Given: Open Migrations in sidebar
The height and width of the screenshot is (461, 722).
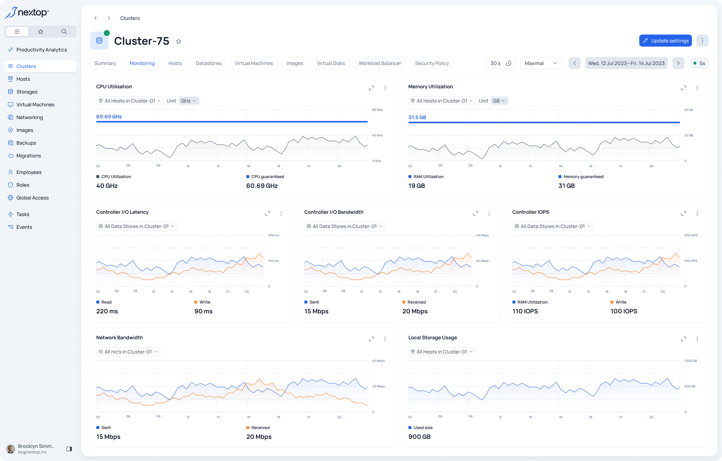Looking at the screenshot, I should pos(41,156).
